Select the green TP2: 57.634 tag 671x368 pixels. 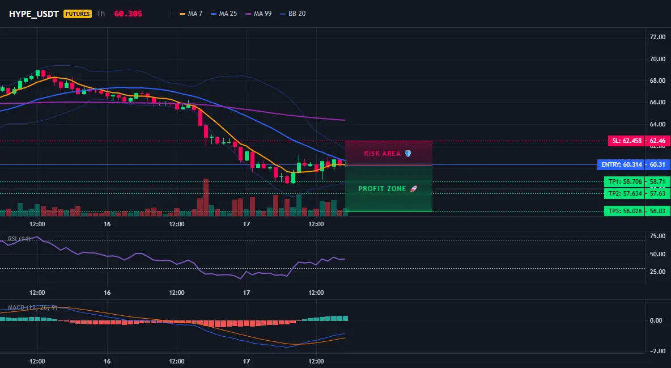click(x=625, y=193)
